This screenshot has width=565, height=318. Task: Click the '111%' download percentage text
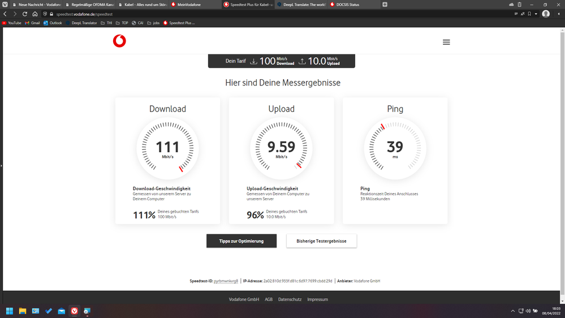click(x=144, y=215)
